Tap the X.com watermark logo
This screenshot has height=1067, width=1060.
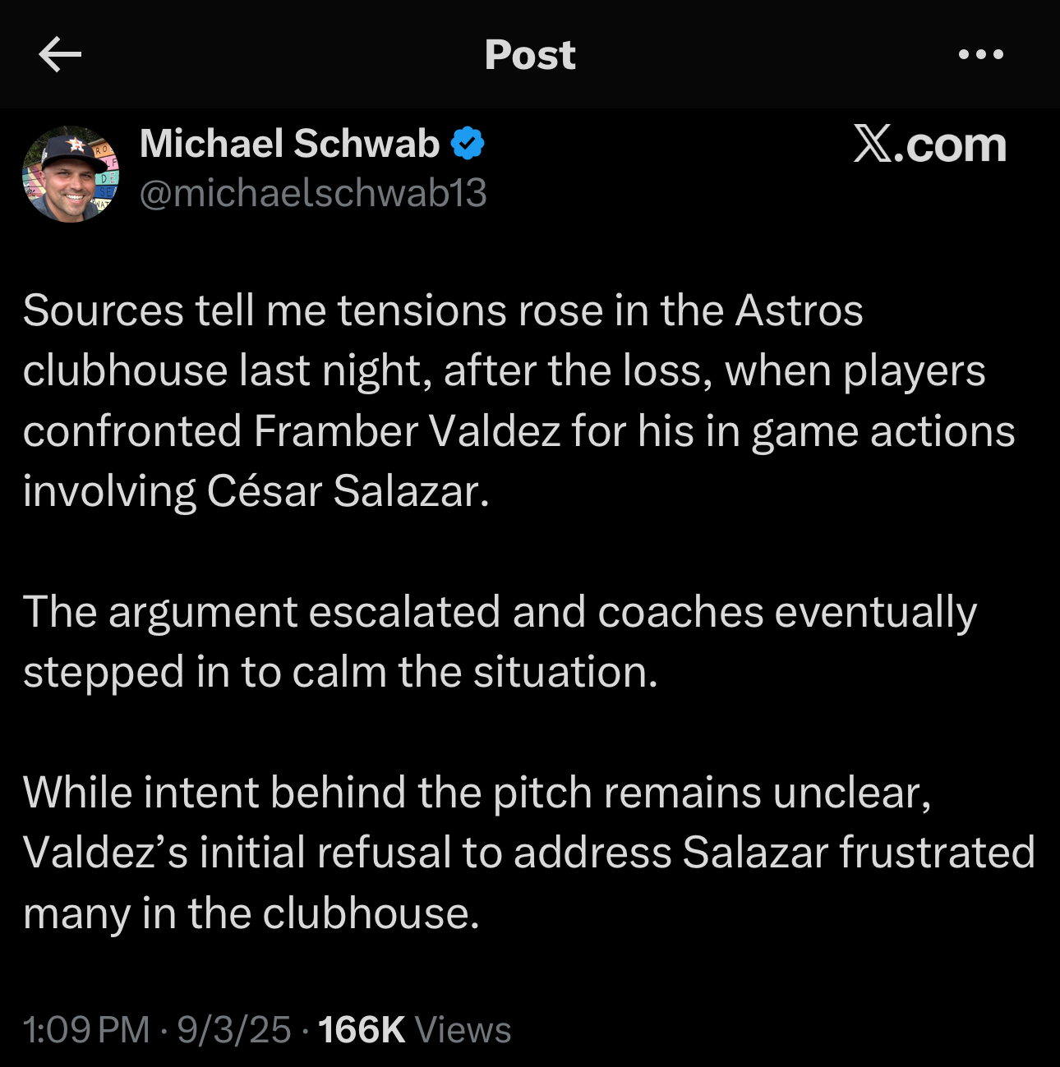pos(929,145)
